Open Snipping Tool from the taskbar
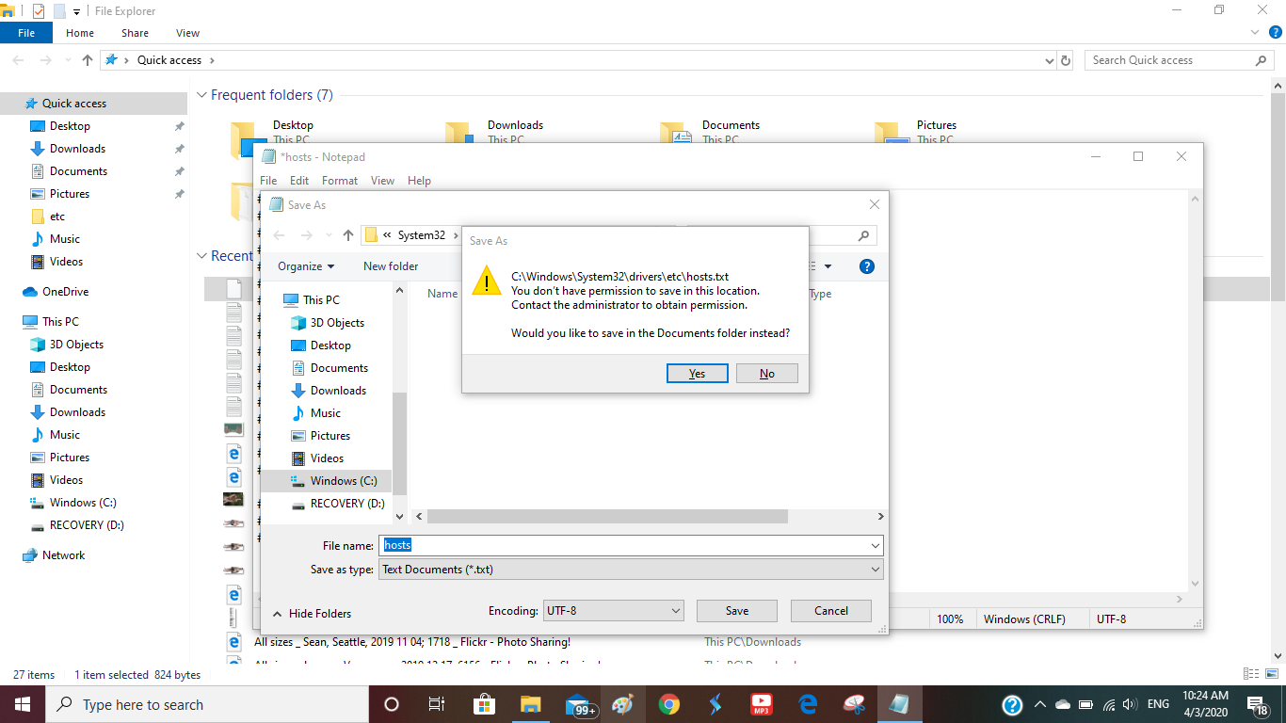Image resolution: width=1286 pixels, height=723 pixels. (x=854, y=704)
